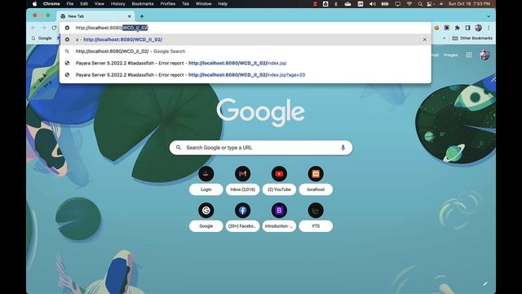Open the localhost shortcut
The width and height of the screenshot is (522, 294).
[x=316, y=180]
